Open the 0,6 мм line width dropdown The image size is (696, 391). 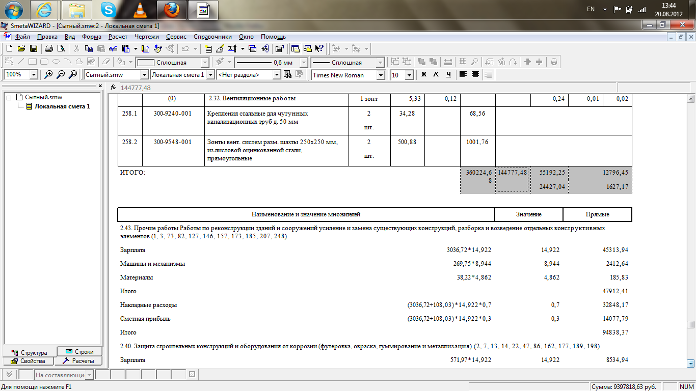tap(304, 62)
